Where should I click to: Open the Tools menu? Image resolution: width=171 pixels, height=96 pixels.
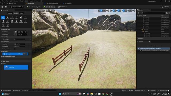click(21, 1)
